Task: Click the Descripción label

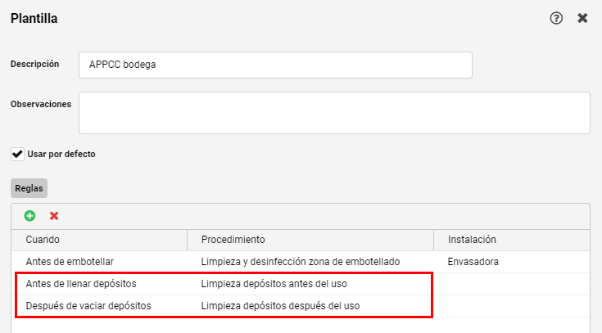Action: coord(35,64)
